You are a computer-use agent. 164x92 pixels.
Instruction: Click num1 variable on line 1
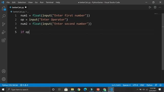pyautogui.click(x=24, y=16)
